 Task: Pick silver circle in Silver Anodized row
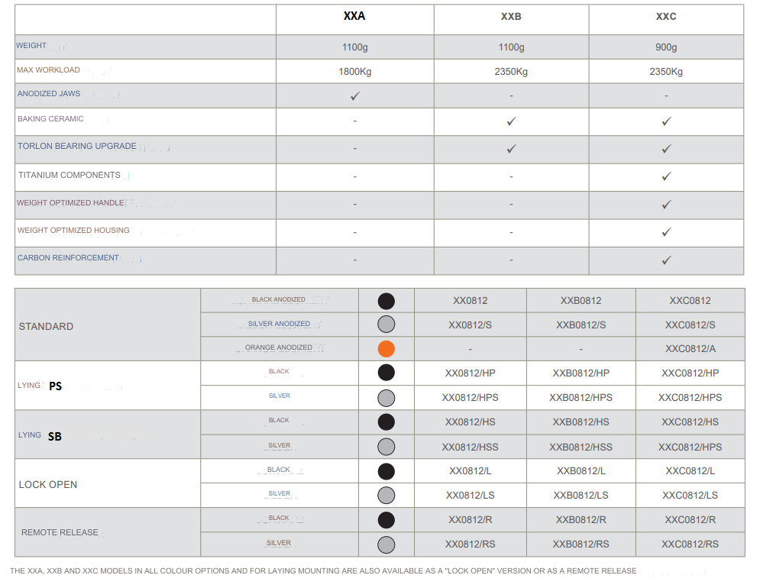[386, 325]
